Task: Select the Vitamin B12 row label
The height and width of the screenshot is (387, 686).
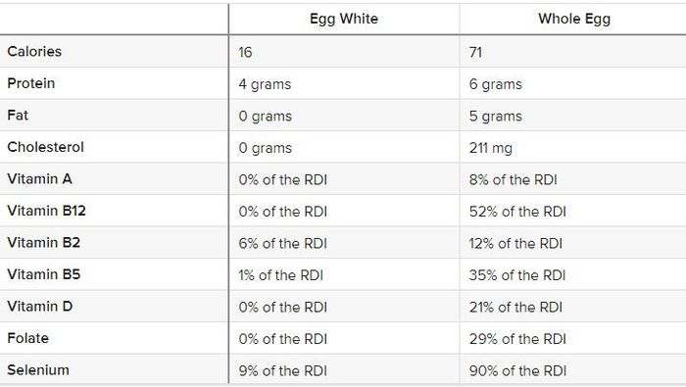Action: click(46, 212)
